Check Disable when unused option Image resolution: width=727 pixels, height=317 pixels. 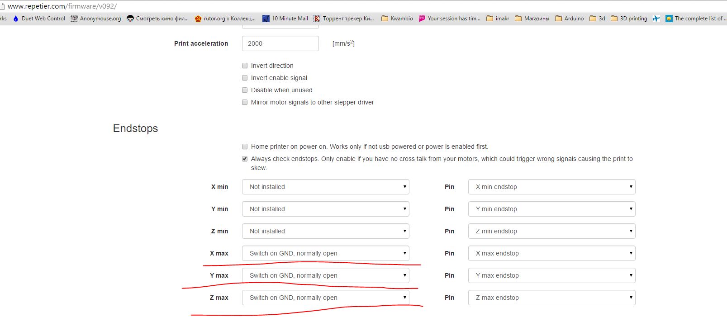click(x=245, y=90)
